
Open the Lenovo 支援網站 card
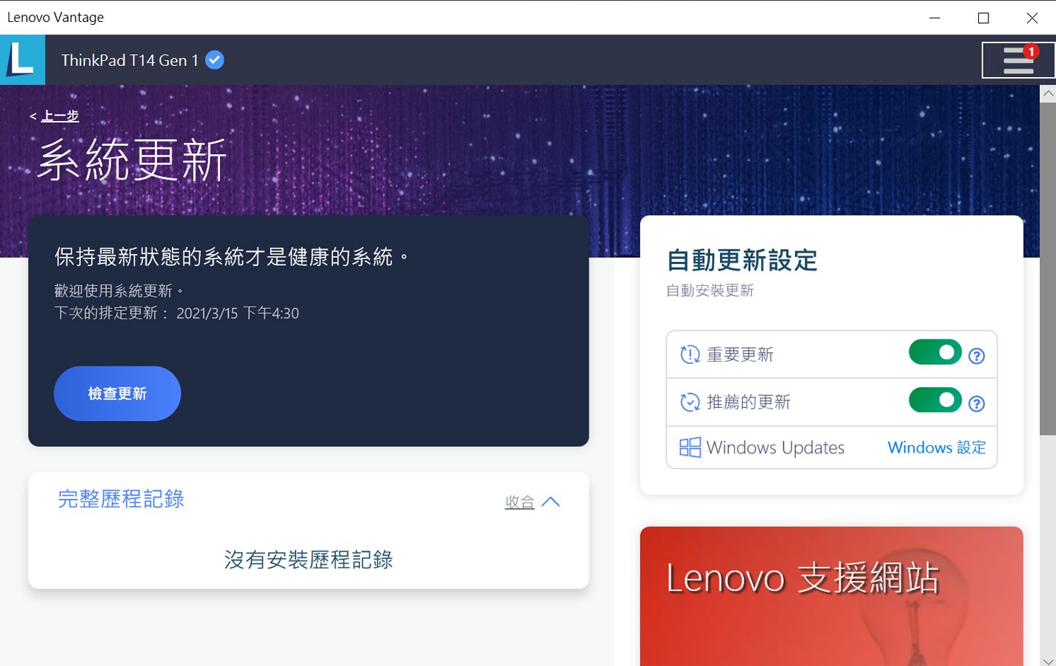pos(832,596)
